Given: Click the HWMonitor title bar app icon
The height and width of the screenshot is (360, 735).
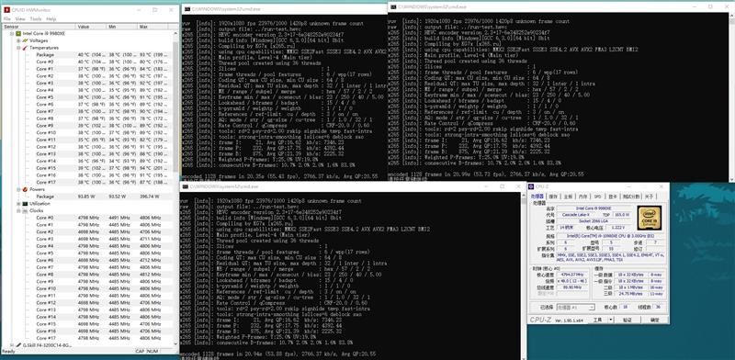Looking at the screenshot, I should tap(6, 10).
